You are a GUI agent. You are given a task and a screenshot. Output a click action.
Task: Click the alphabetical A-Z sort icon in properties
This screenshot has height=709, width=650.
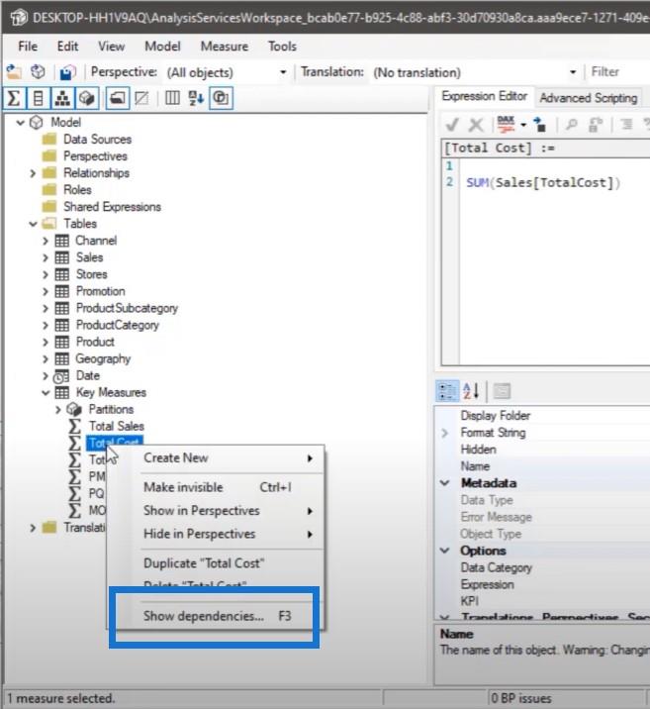471,391
